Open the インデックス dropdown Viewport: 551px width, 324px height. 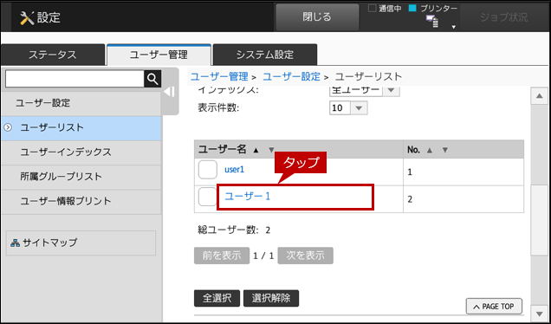[x=365, y=90]
